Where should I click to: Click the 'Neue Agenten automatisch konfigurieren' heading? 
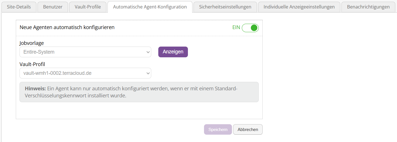(67, 27)
